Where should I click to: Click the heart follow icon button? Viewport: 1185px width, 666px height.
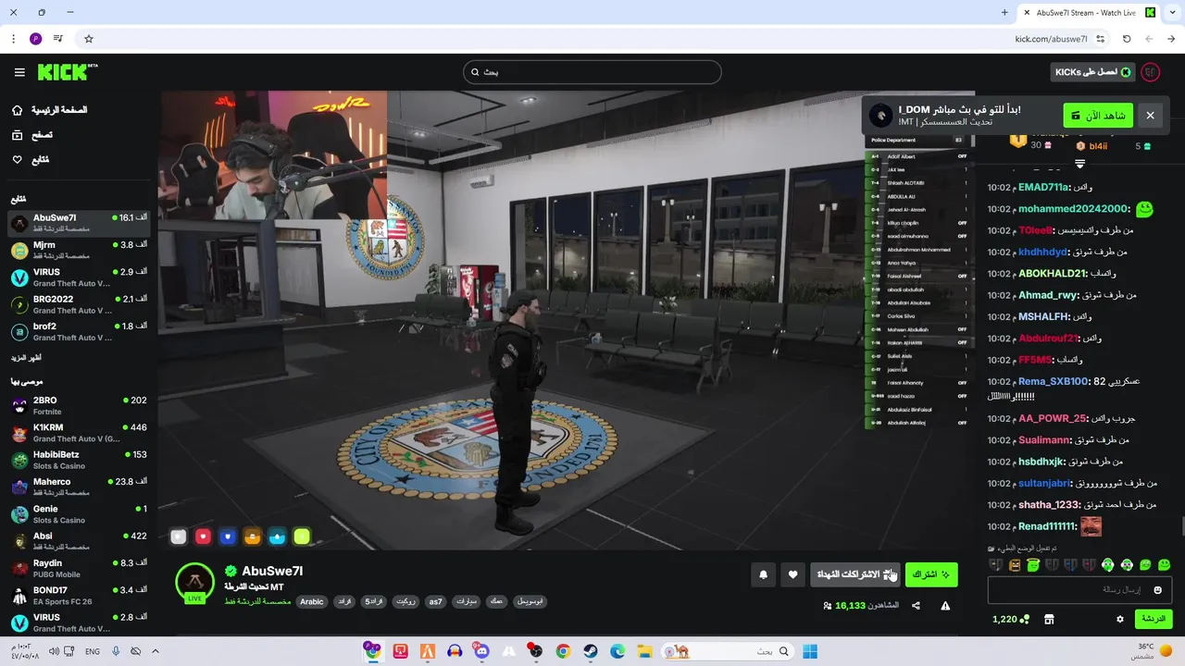(x=792, y=574)
